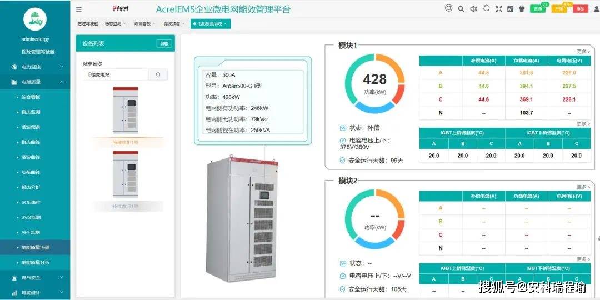Open SOE事件 in the sidebar menu
Viewport: 600px width, 300px height.
pyautogui.click(x=31, y=202)
